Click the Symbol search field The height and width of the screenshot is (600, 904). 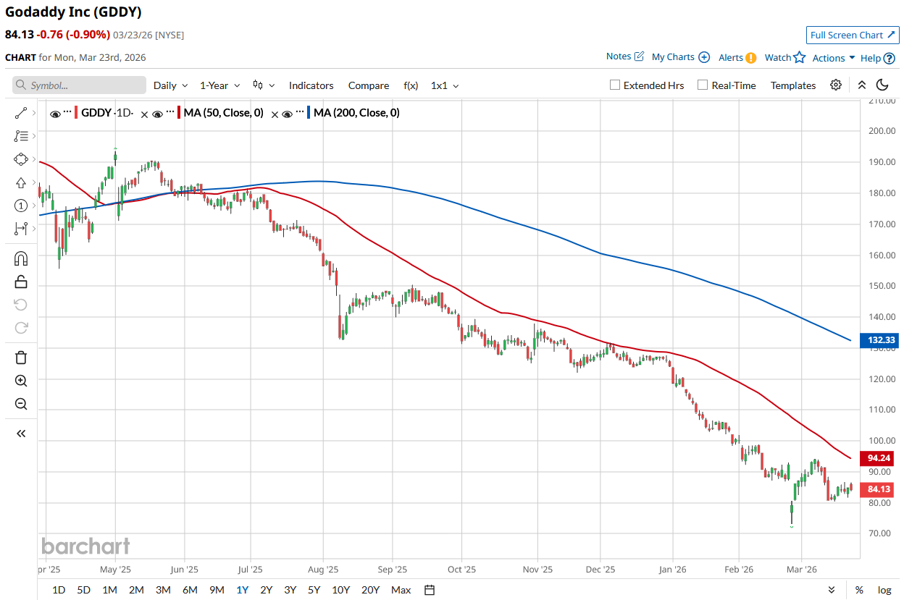coord(80,85)
